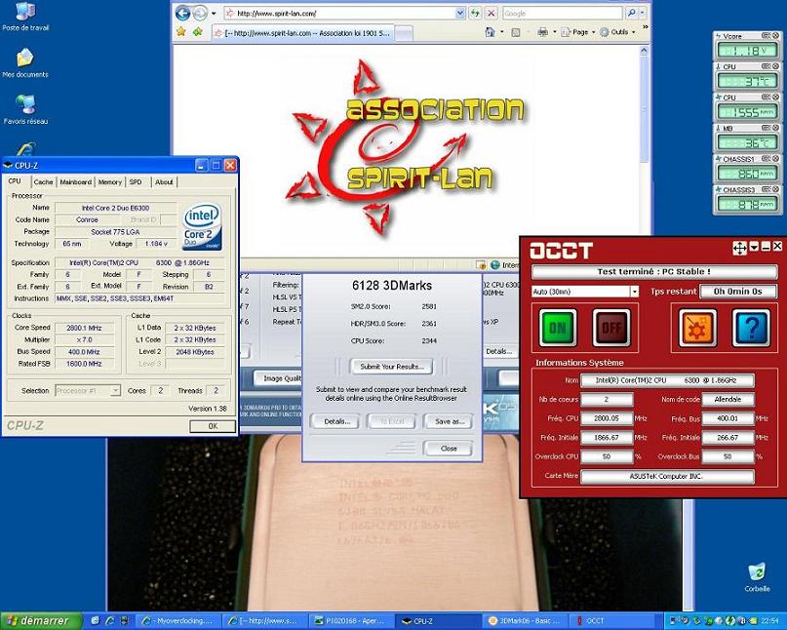Start the OCCT test with ON button

tap(558, 329)
